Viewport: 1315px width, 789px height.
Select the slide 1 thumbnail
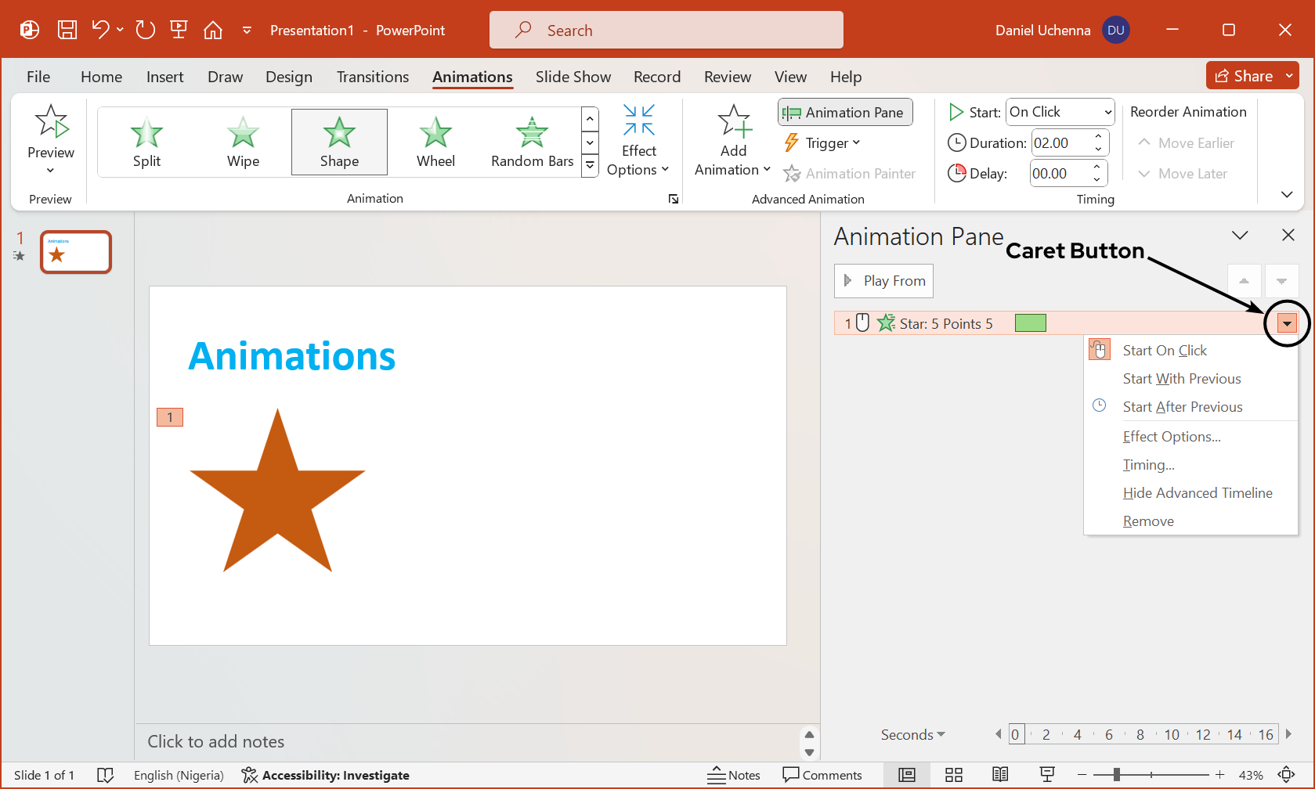coord(76,252)
